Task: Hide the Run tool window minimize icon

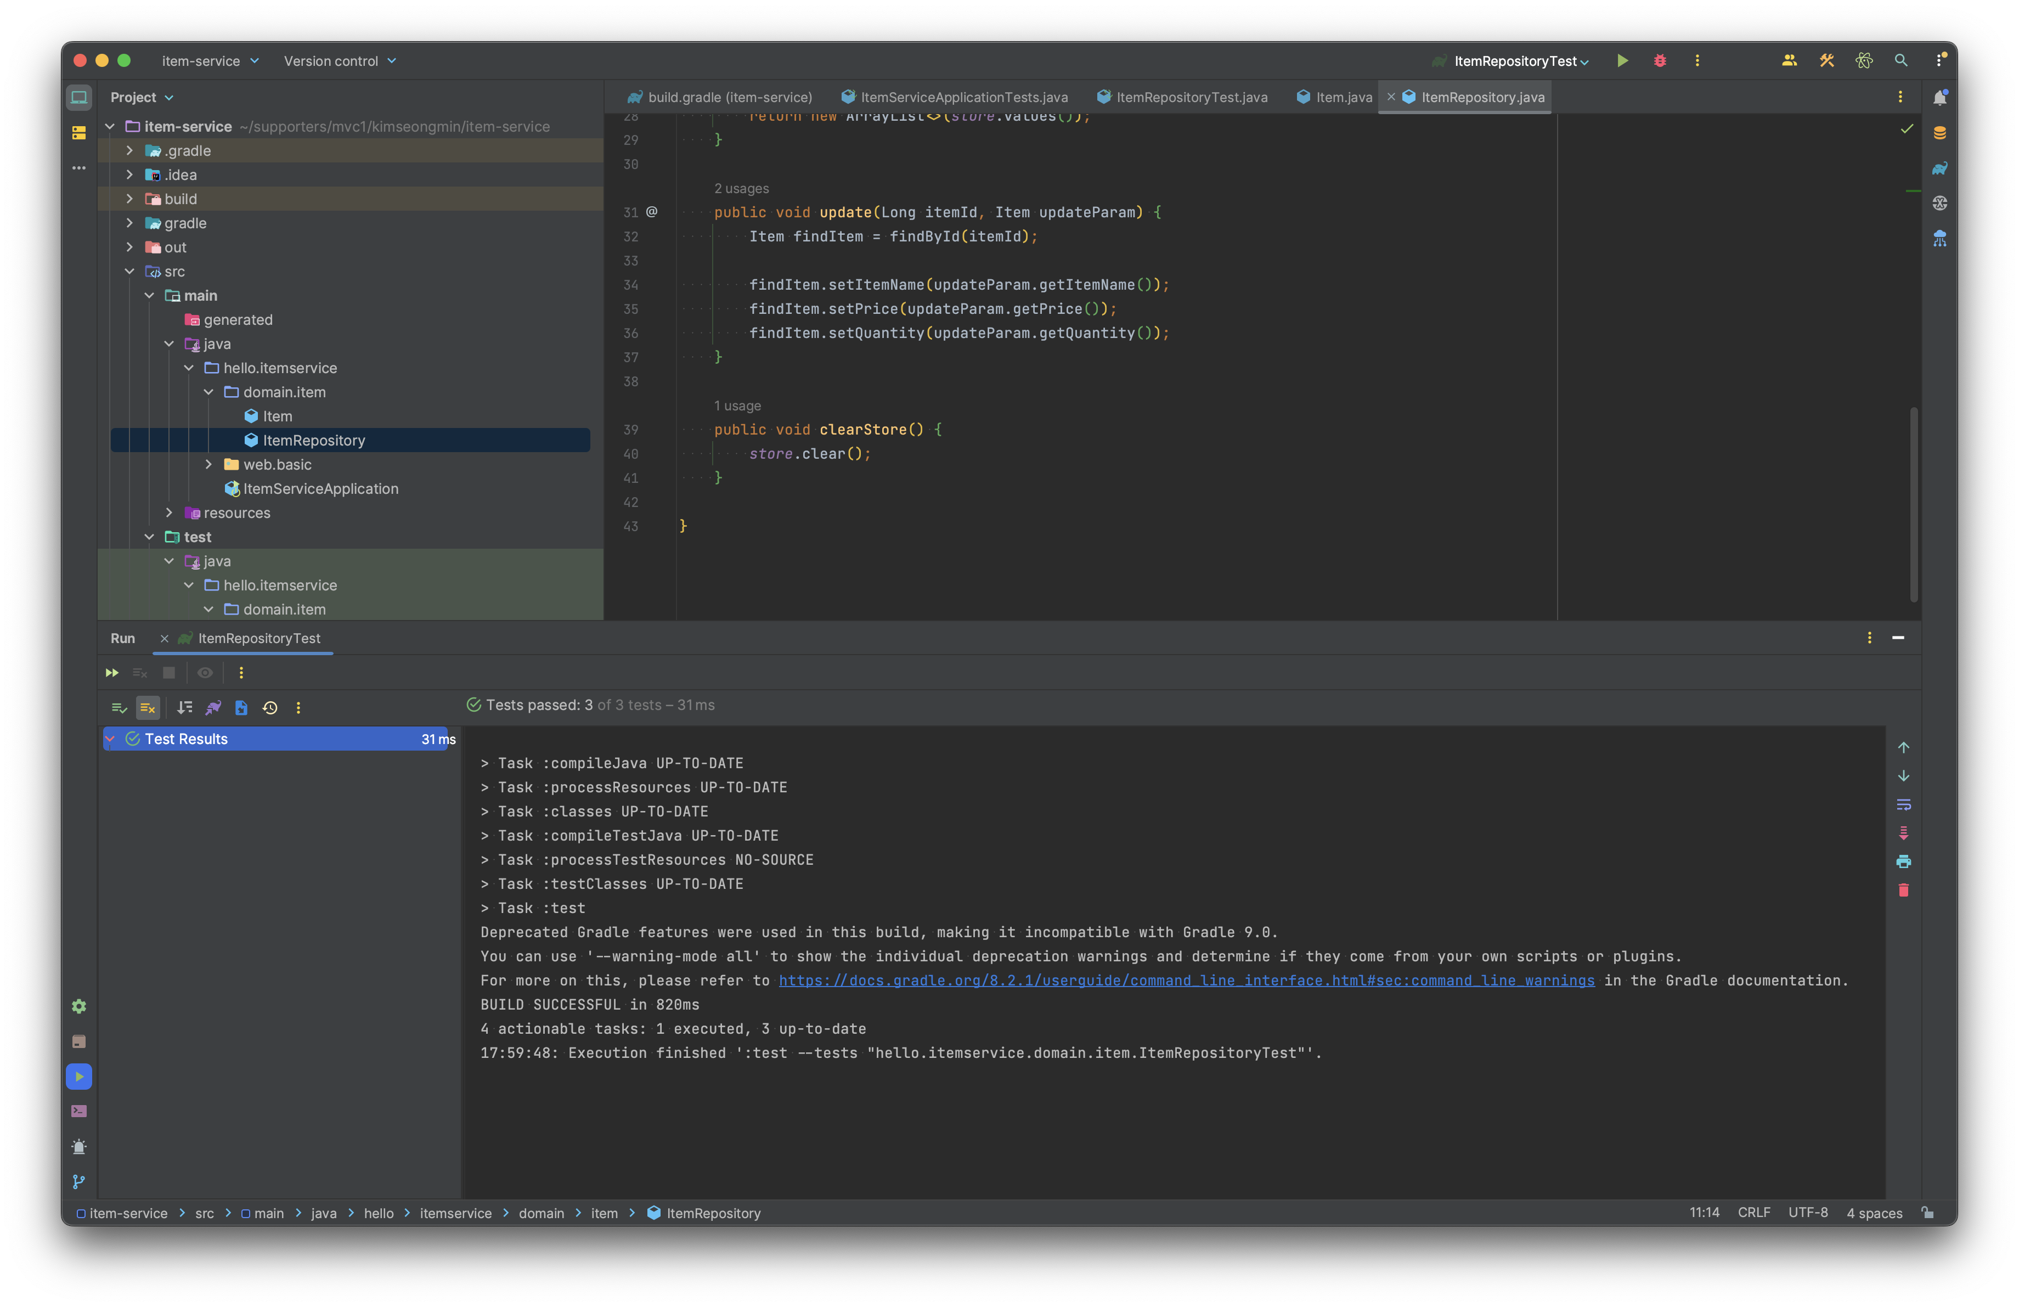Action: tap(1898, 638)
